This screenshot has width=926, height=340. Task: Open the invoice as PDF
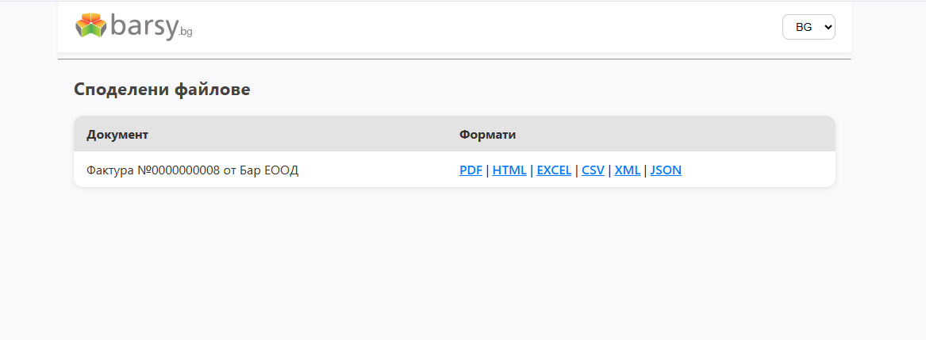471,170
